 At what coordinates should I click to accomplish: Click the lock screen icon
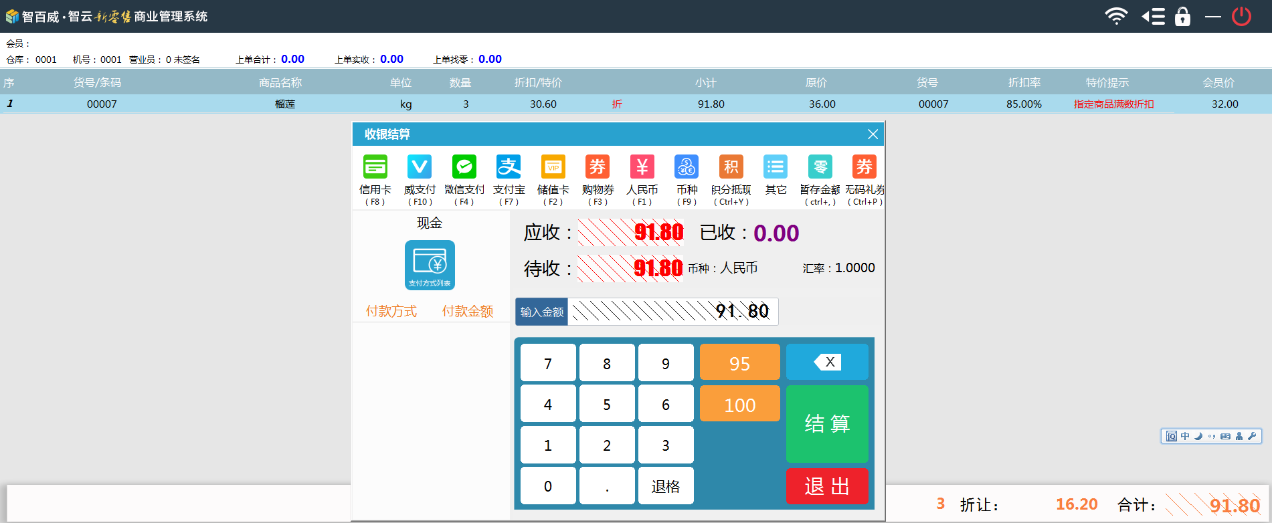1182,16
